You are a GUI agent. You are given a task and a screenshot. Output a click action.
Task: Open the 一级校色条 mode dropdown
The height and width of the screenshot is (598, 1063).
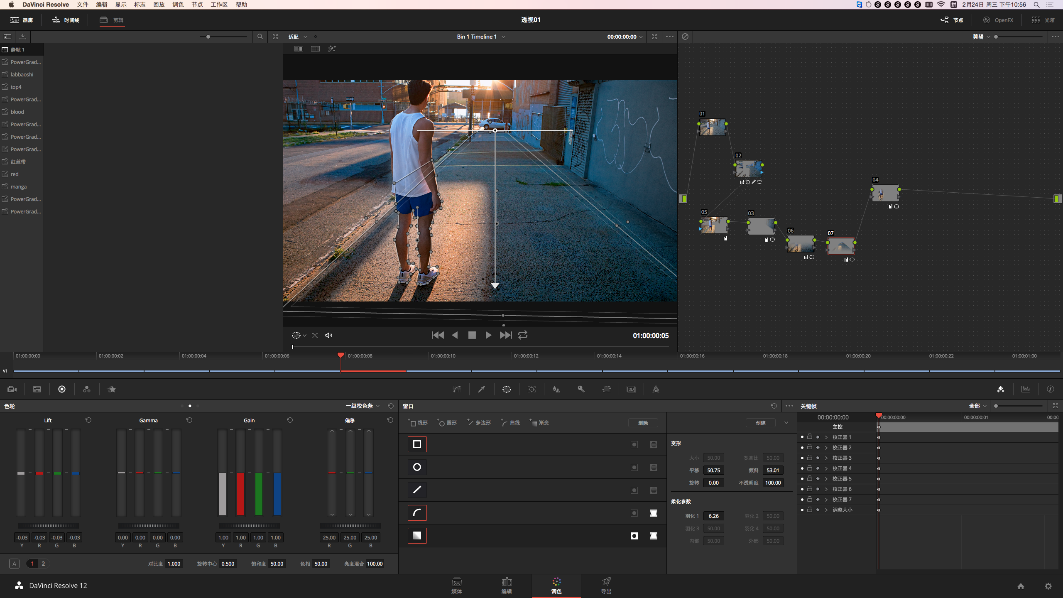(362, 406)
